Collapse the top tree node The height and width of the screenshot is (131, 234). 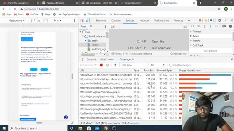click(80, 32)
